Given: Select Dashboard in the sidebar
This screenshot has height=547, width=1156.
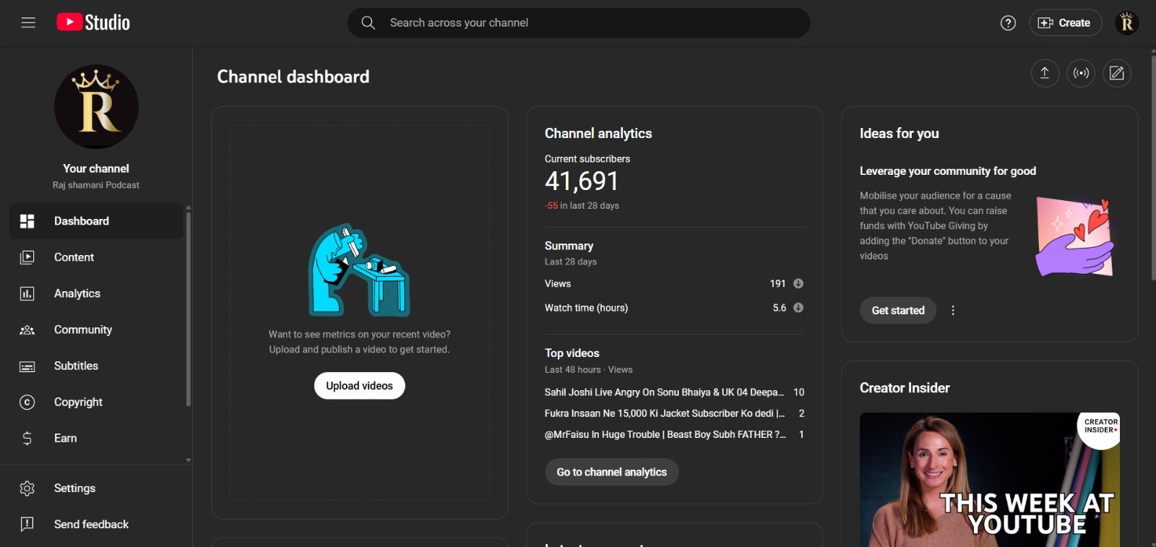Looking at the screenshot, I should tap(96, 221).
